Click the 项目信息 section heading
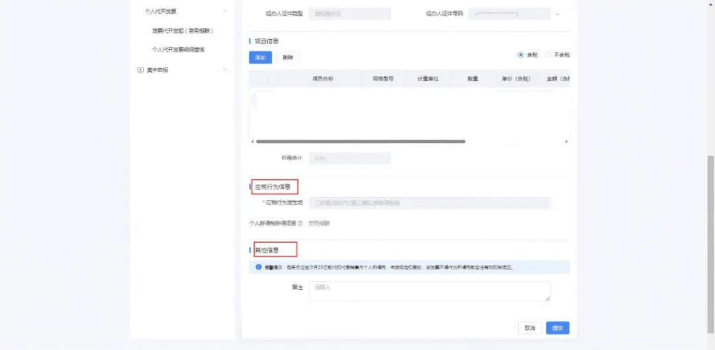Viewport: 715px width, 350px height. click(267, 41)
